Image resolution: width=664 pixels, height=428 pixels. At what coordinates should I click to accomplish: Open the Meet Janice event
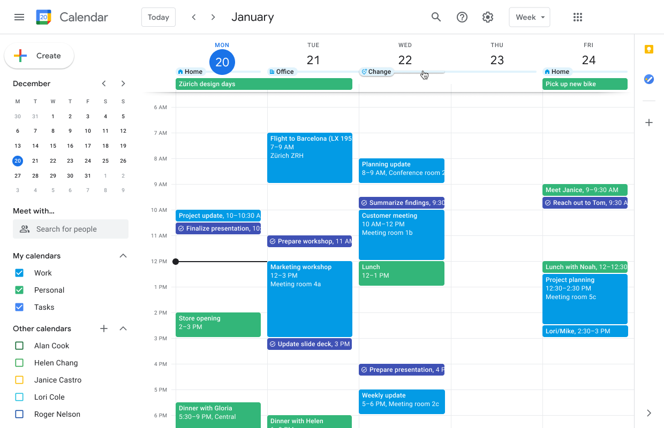(x=585, y=190)
